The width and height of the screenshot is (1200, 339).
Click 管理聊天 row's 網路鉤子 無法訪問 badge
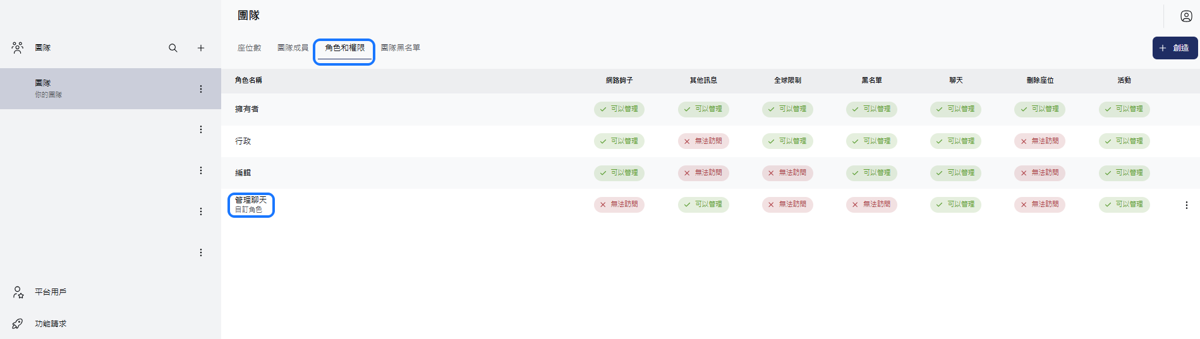619,205
